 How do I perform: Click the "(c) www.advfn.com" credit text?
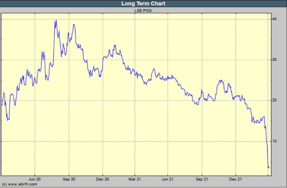click(19, 184)
